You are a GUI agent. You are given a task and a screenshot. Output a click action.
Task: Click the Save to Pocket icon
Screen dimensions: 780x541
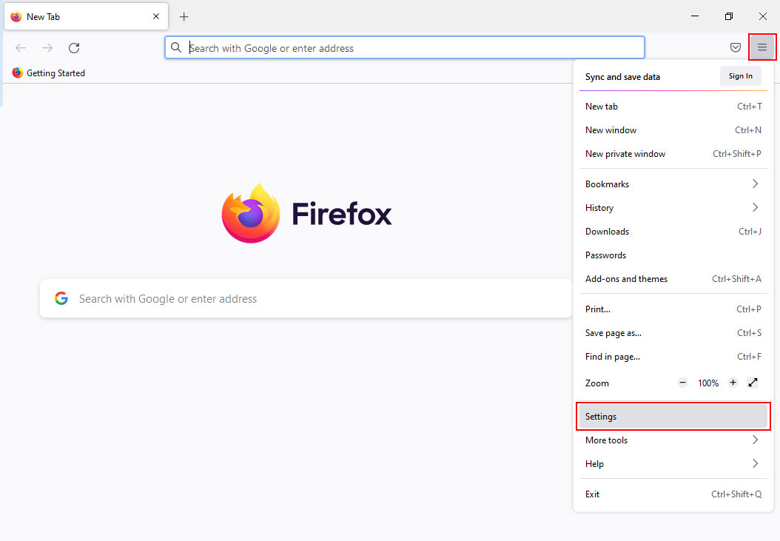pyautogui.click(x=736, y=47)
